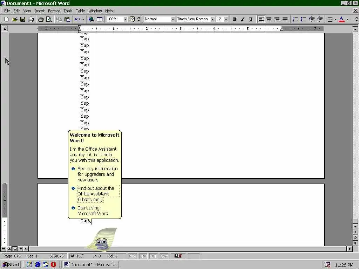Viewport: 359px width, 269px height.
Task: Open the Insert menu
Action: click(39, 11)
